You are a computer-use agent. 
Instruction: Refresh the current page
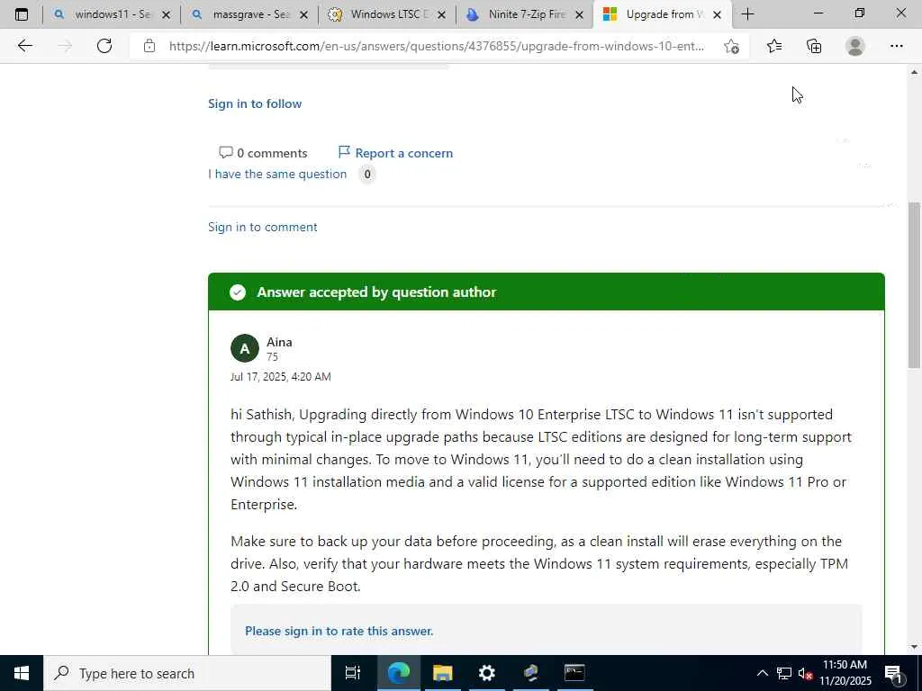(104, 46)
